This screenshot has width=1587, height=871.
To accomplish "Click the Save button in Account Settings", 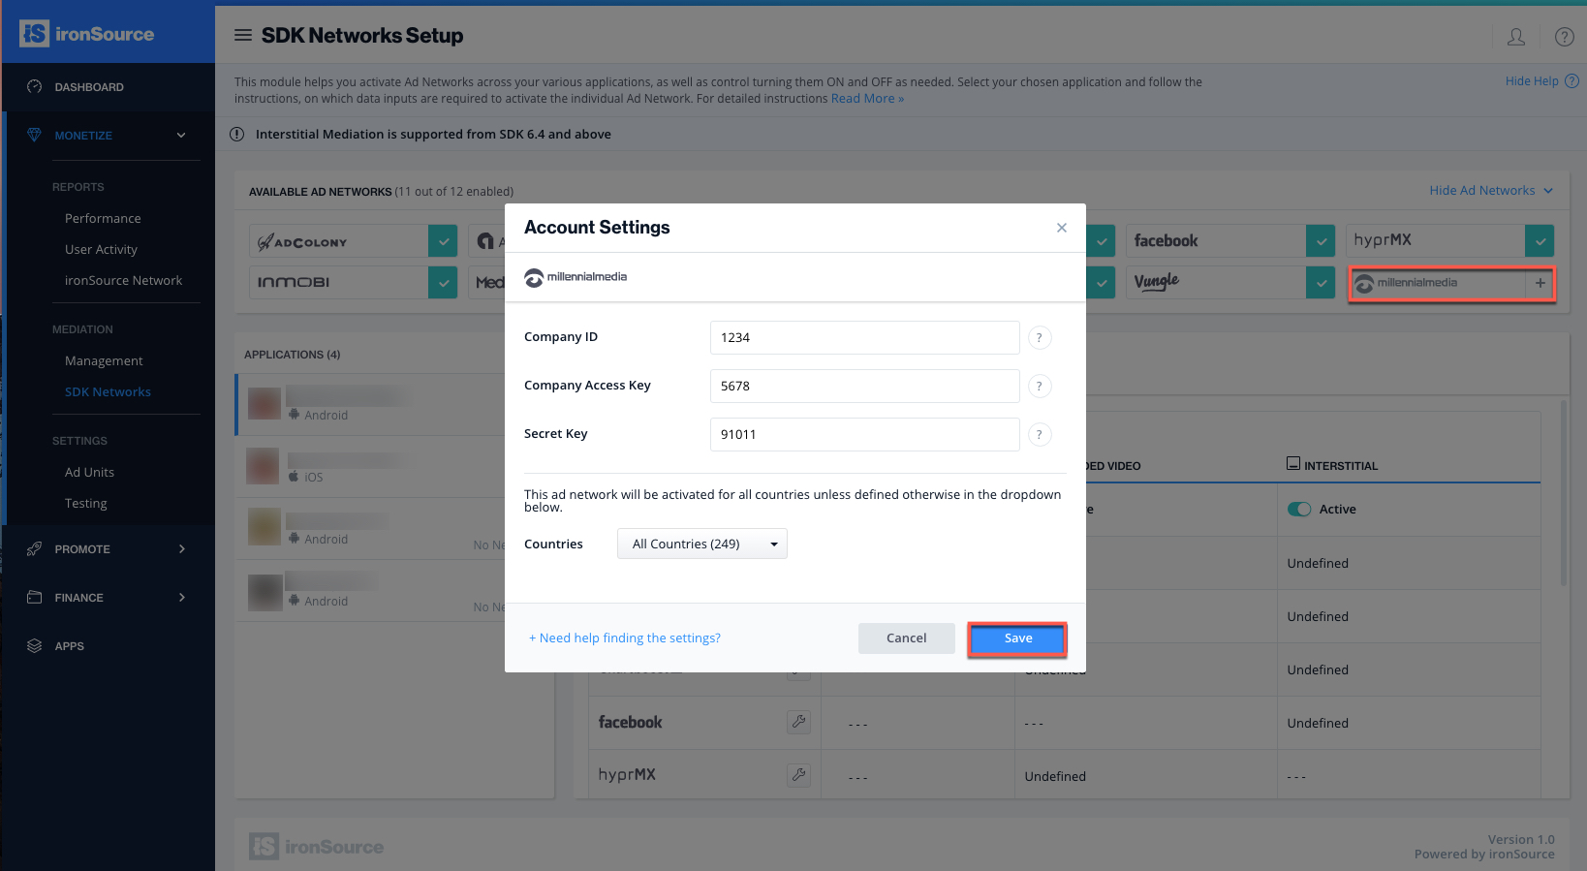I will click(x=1017, y=638).
